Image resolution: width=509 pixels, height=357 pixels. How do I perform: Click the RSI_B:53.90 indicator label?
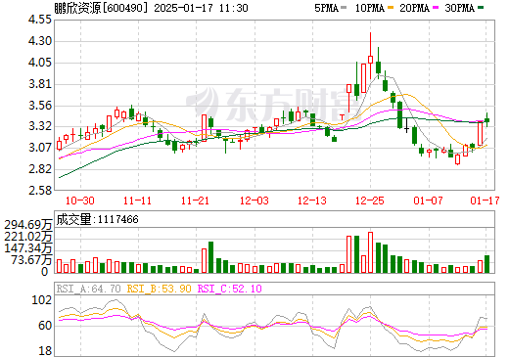click(x=159, y=289)
